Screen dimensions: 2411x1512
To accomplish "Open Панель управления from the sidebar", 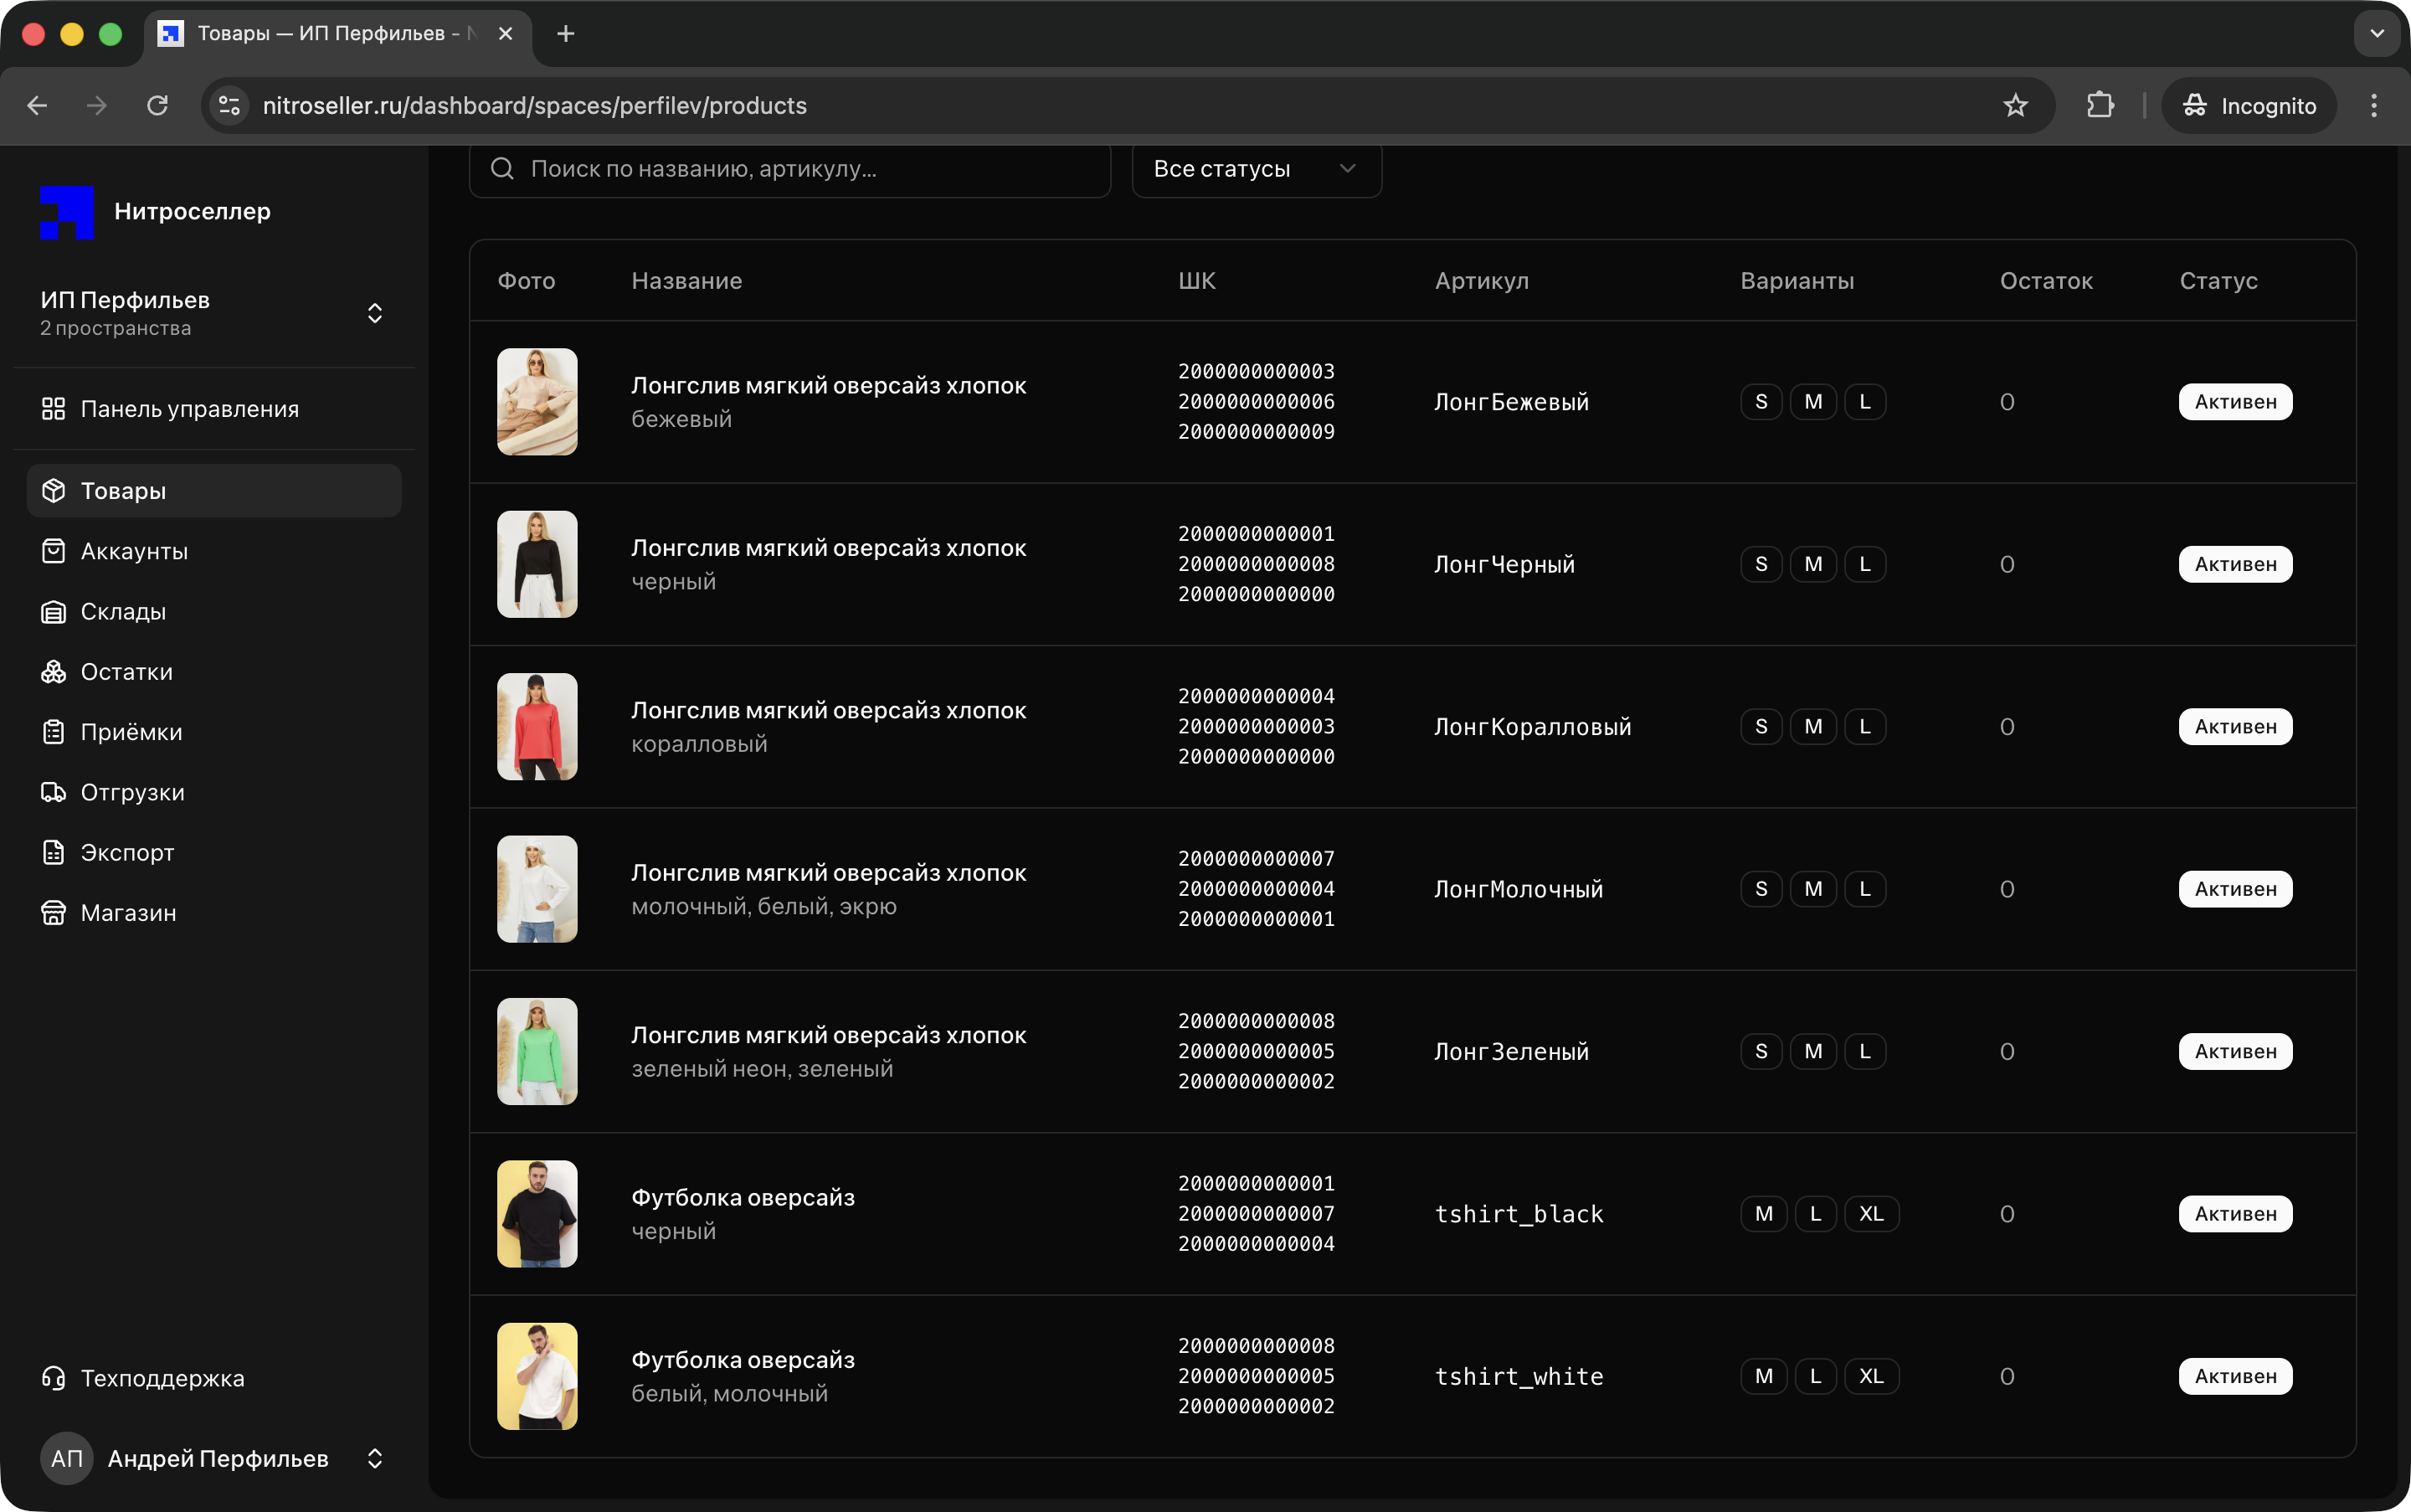I will pos(189,409).
